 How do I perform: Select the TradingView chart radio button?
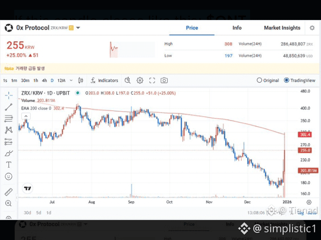click(x=286, y=80)
